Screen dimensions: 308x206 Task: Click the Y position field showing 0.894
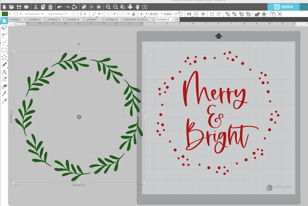point(168,14)
